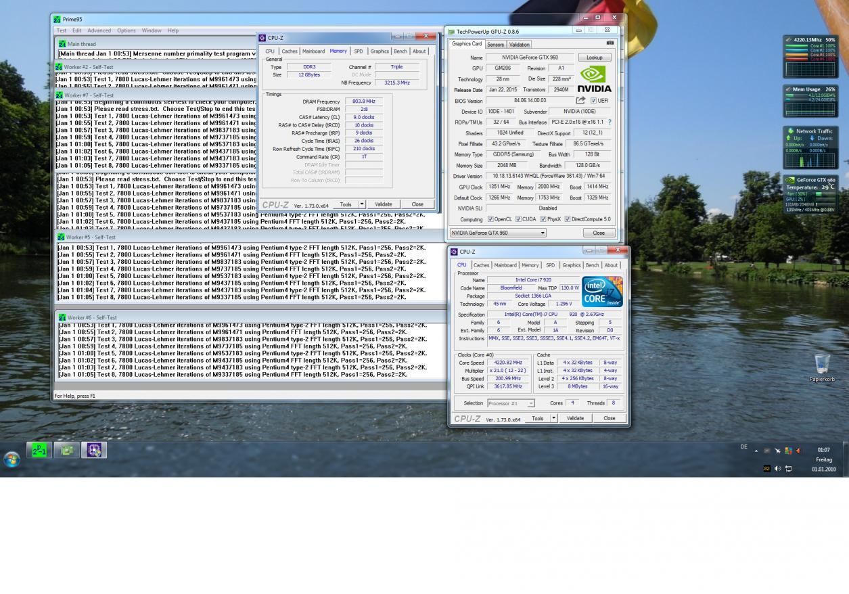Toggle the UEFI checkbox
The width and height of the screenshot is (849, 594).
(x=594, y=101)
